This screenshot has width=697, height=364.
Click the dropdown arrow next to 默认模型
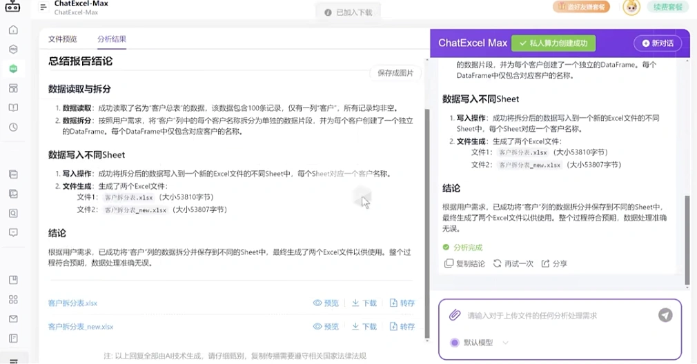pos(505,343)
